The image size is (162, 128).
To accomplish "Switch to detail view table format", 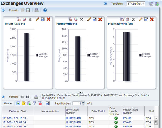I will [28, 97].
